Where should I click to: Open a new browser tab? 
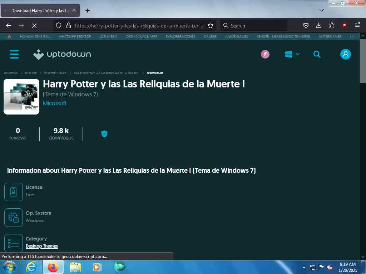pos(87,11)
